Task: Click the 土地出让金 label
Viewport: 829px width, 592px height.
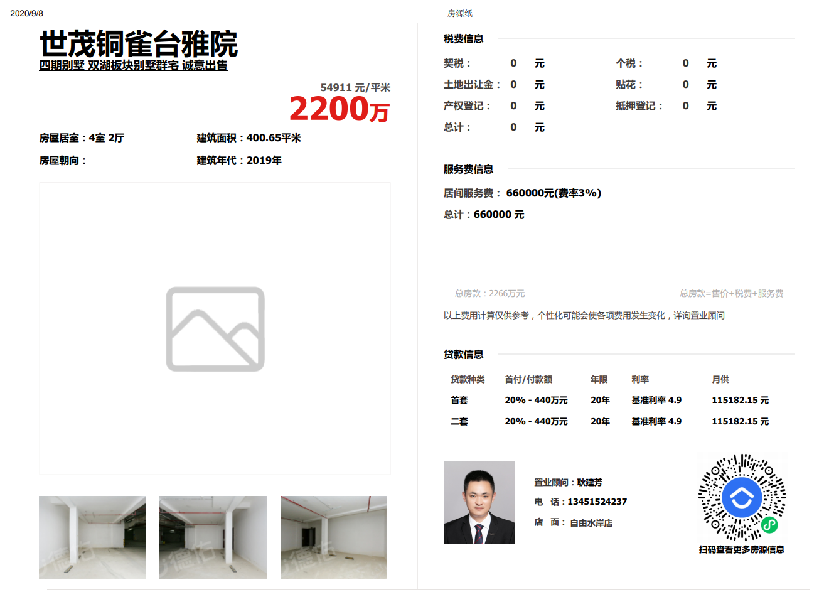Action: [x=472, y=85]
